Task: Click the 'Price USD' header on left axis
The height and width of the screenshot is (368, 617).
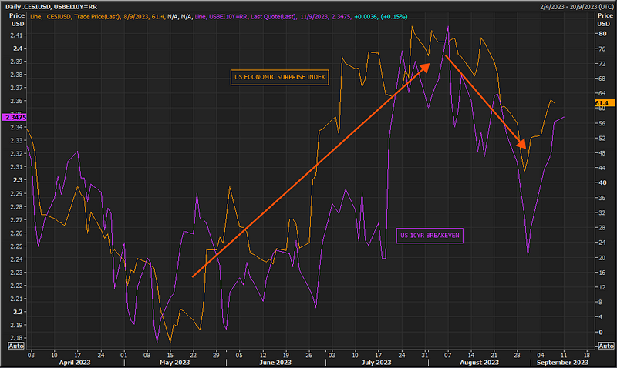Action: [17, 20]
